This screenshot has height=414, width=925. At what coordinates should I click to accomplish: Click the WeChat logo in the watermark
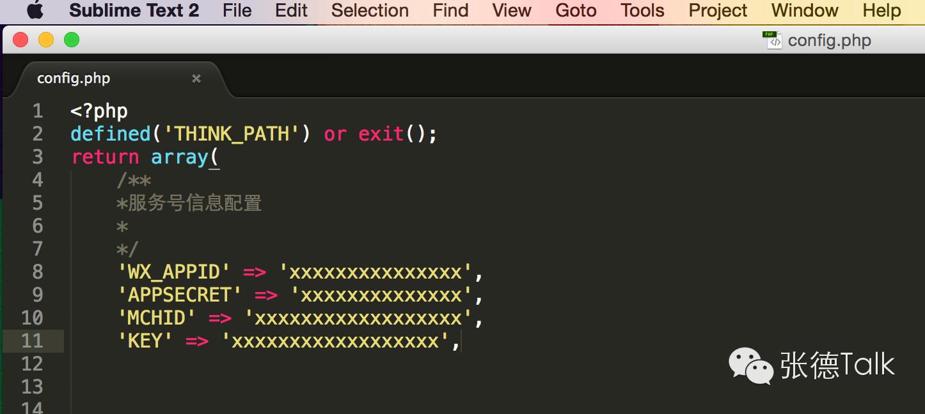click(x=750, y=365)
